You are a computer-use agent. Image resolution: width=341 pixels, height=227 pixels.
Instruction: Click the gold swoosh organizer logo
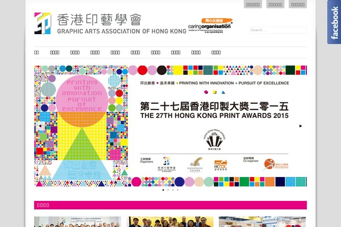tap(195, 165)
